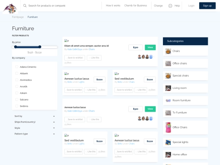The image size is (220, 165).
Task: Like the Sed vestibulum Lights product
Action: 90,152
